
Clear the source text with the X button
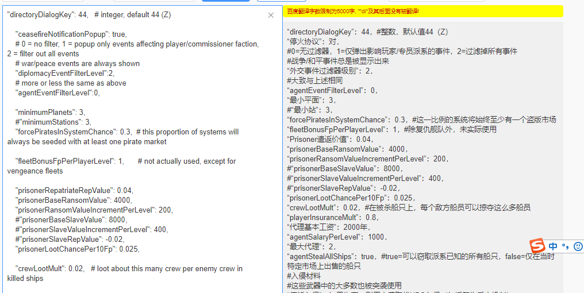271,16
